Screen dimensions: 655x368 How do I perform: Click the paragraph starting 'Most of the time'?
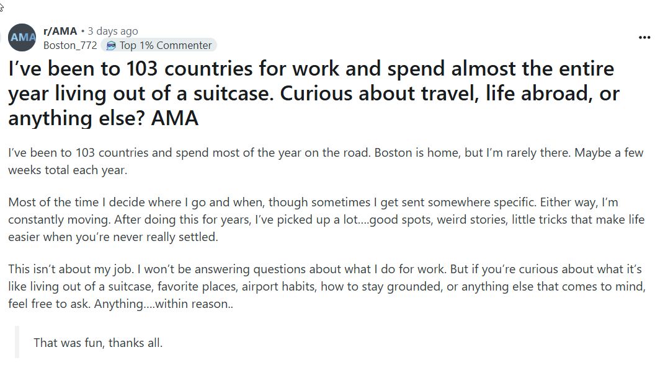pos(326,219)
